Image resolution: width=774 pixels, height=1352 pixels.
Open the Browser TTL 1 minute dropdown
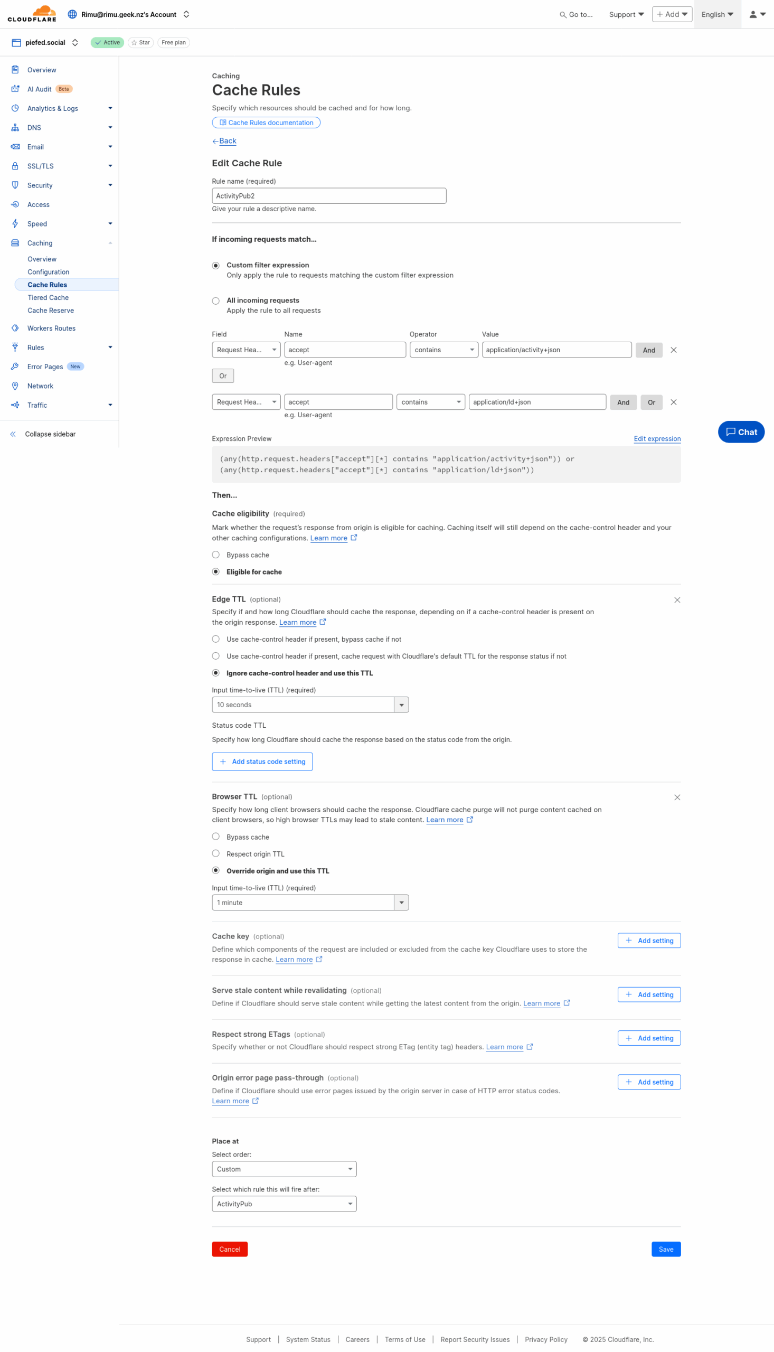point(310,902)
